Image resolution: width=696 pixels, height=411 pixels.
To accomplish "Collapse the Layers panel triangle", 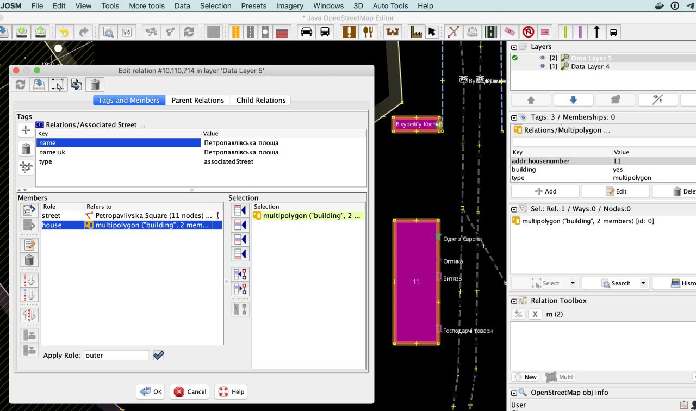I will coord(514,47).
